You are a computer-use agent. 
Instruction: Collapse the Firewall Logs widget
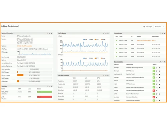162,33
